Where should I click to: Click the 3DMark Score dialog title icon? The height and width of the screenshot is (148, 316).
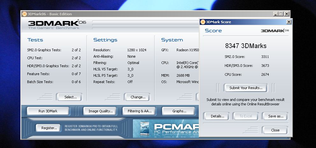point(203,22)
